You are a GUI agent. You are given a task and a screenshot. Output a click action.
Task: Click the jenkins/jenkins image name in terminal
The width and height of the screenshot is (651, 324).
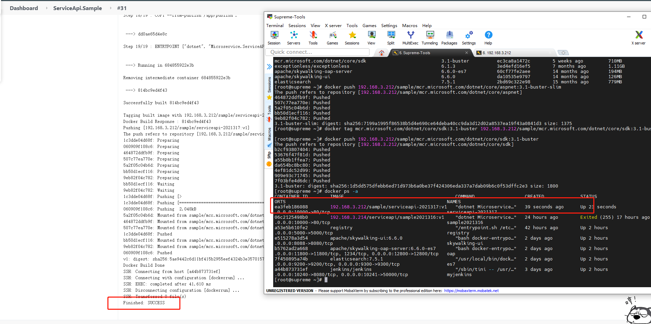[351, 269]
